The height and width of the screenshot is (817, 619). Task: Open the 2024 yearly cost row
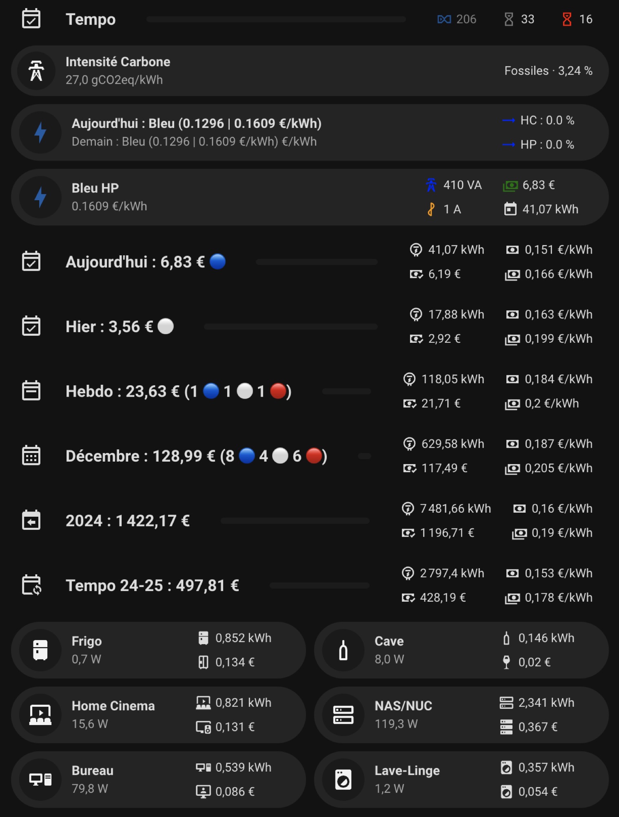(309, 521)
